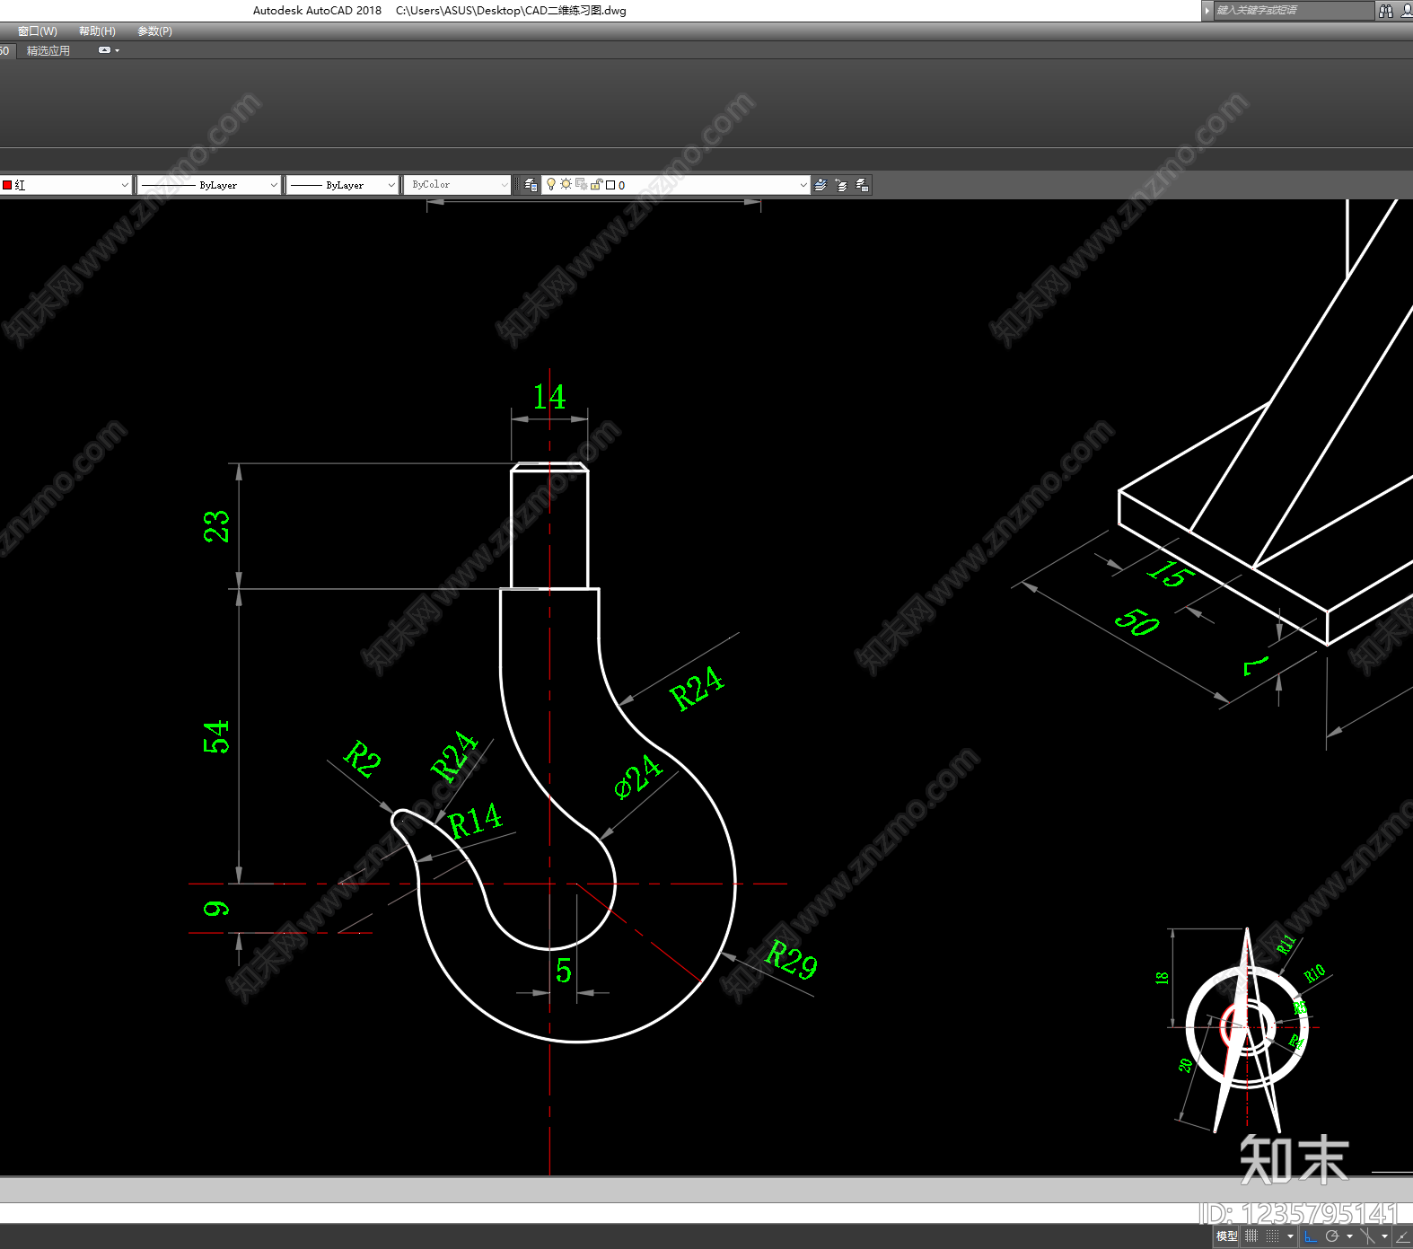The height and width of the screenshot is (1249, 1413).
Task: Toggle layer 0 on/off light bulb
Action: (551, 185)
